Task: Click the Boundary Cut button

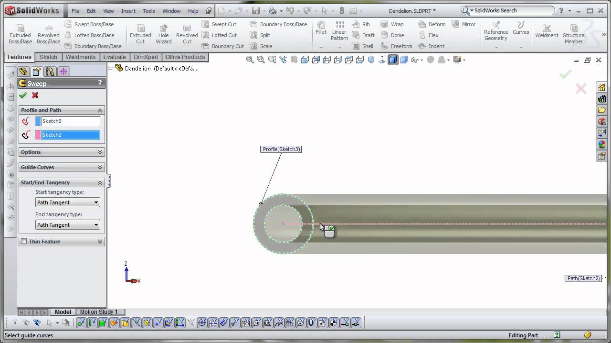Action: pyautogui.click(x=223, y=46)
